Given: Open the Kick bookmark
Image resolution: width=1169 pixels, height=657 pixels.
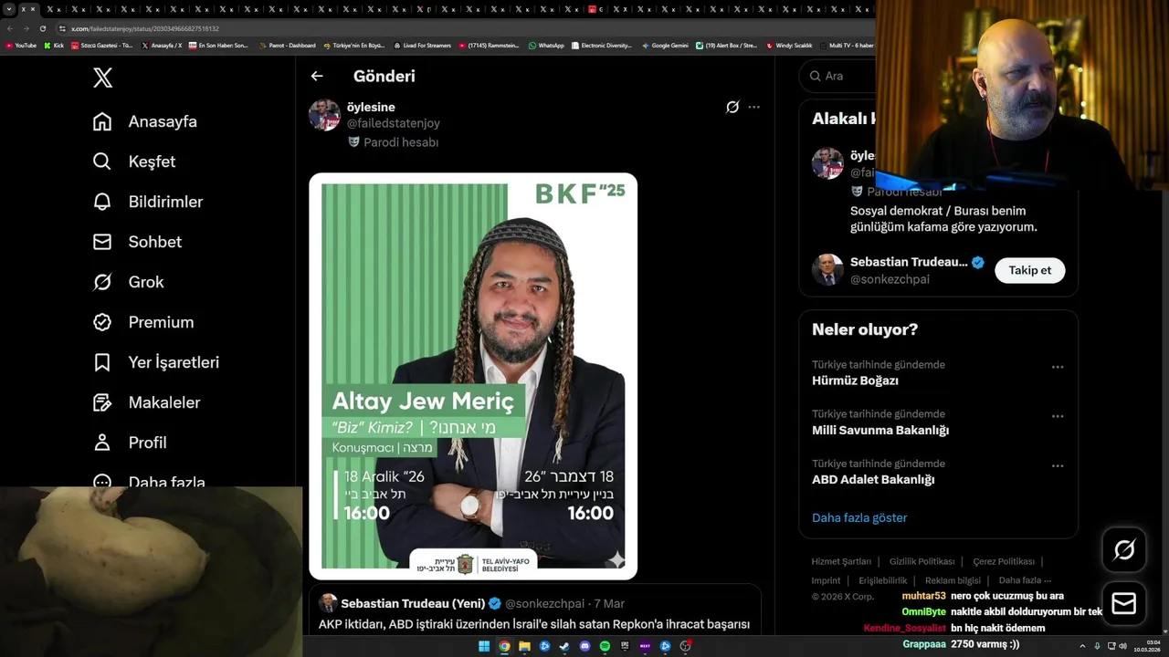Looking at the screenshot, I should point(54,45).
